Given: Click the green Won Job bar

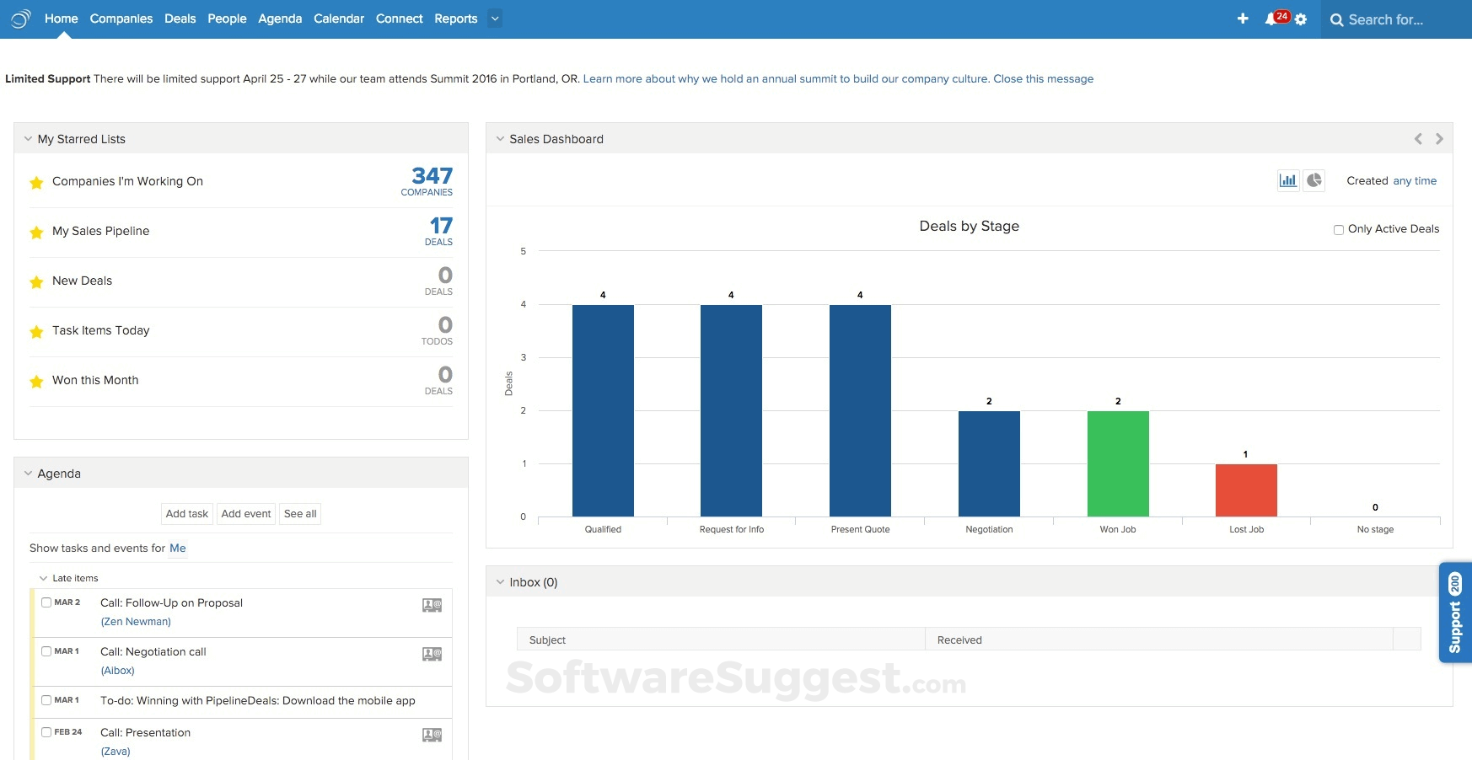Looking at the screenshot, I should (1118, 463).
